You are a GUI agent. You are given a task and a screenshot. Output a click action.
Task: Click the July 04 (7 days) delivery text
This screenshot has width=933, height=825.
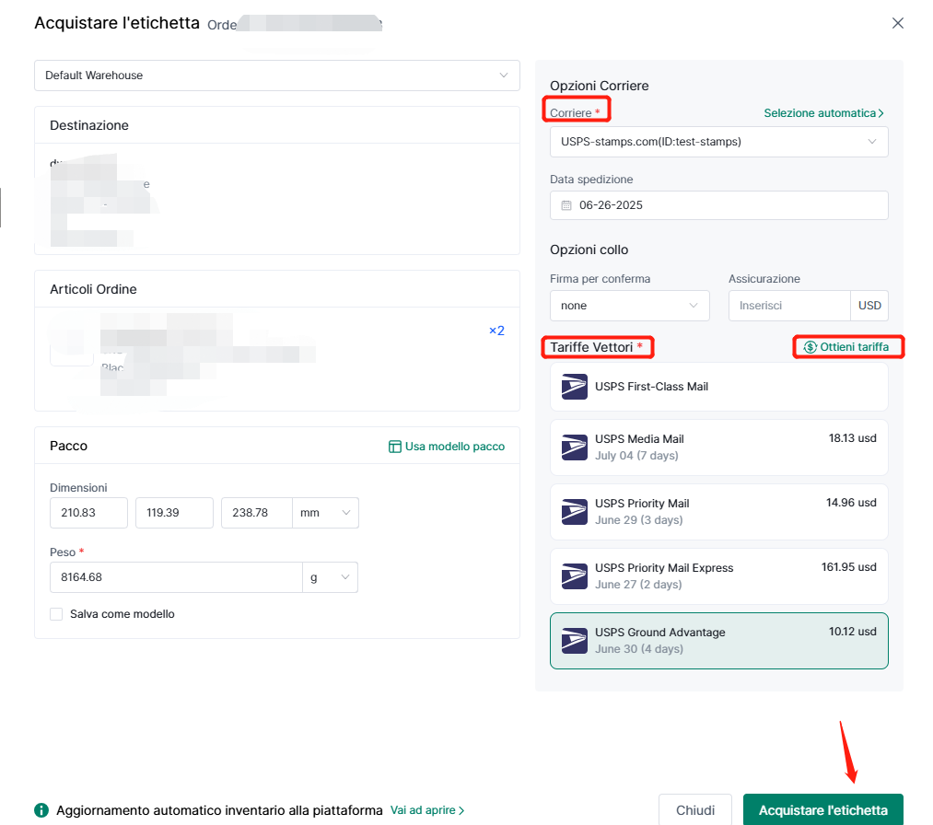(x=636, y=456)
